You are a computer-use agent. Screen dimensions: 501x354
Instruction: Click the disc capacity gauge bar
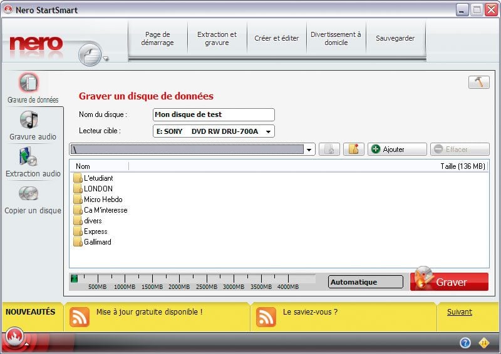pos(193,278)
